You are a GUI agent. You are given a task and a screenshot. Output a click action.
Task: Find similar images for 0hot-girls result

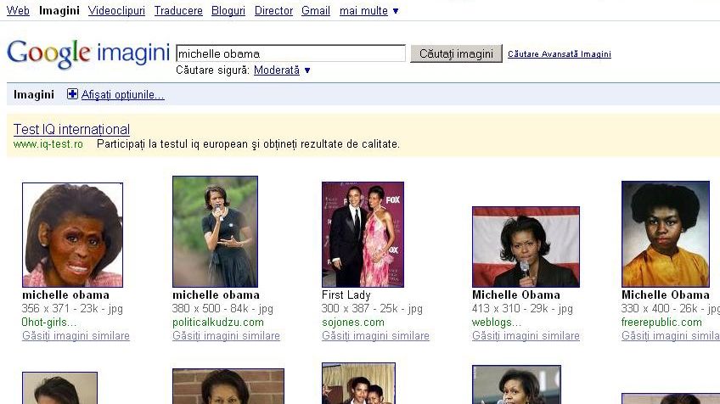tap(76, 336)
